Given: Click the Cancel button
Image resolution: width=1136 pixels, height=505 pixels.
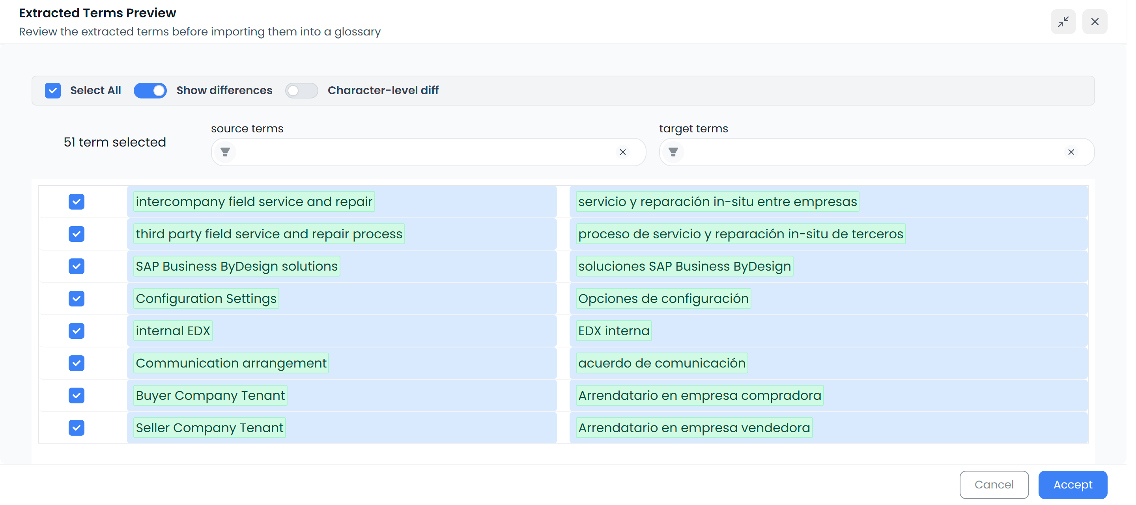Looking at the screenshot, I should pyautogui.click(x=994, y=484).
